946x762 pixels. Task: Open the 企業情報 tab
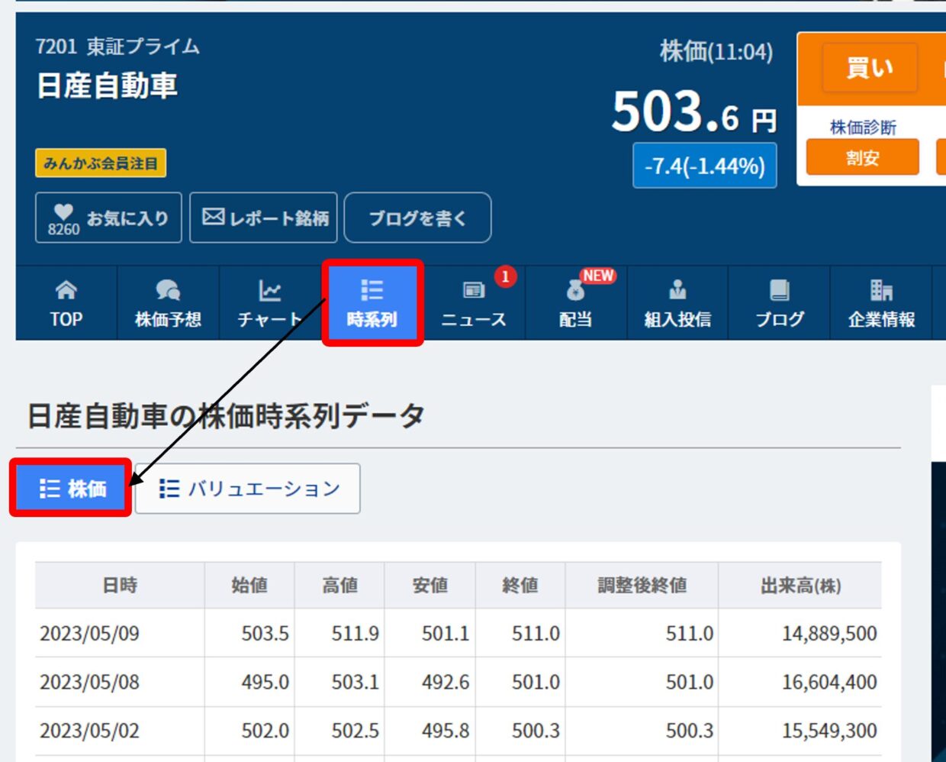[881, 302]
